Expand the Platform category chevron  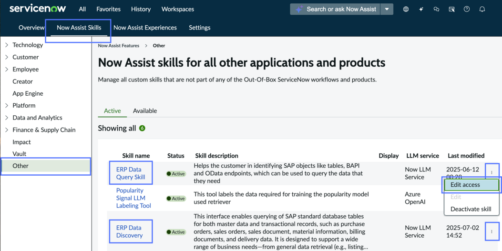(7, 106)
